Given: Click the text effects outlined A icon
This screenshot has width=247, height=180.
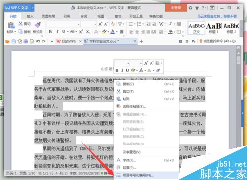Looking at the screenshot, I should click(x=96, y=32).
